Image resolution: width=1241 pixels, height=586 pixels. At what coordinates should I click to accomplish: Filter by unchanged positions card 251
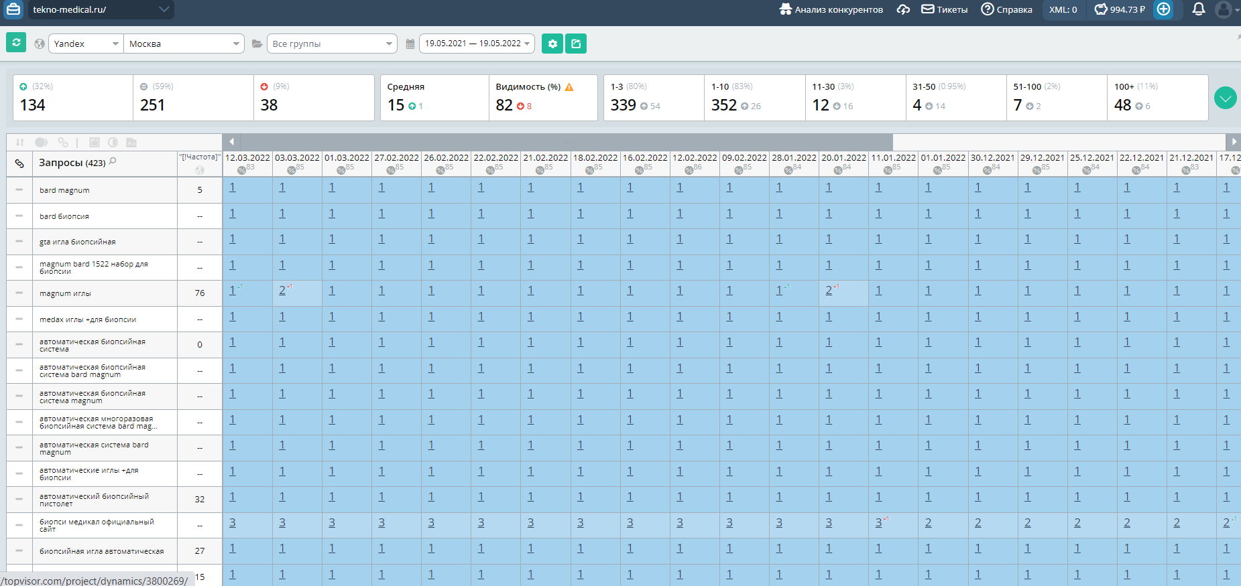193,98
